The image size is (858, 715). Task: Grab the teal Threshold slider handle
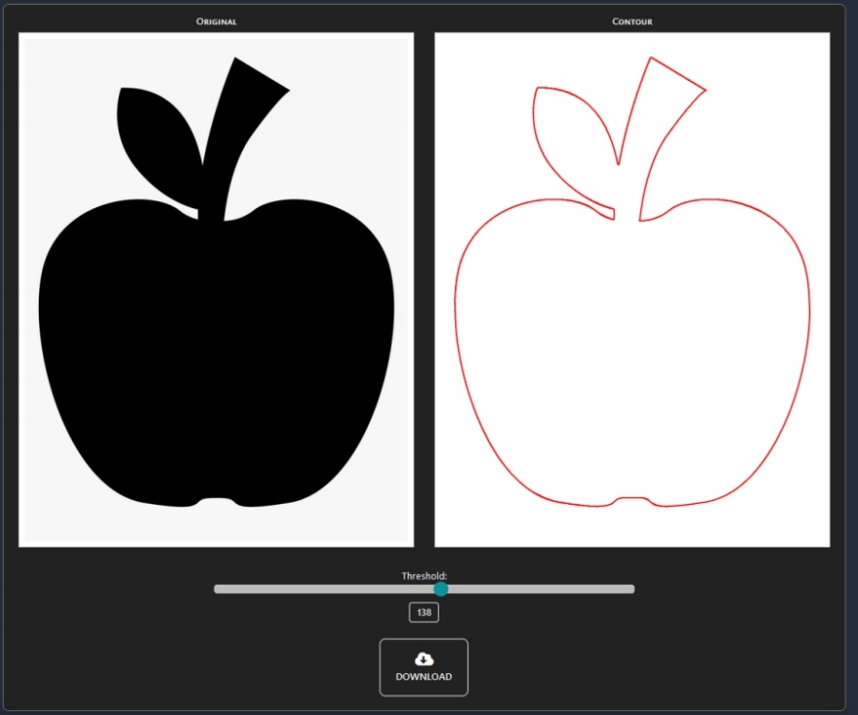tap(441, 589)
